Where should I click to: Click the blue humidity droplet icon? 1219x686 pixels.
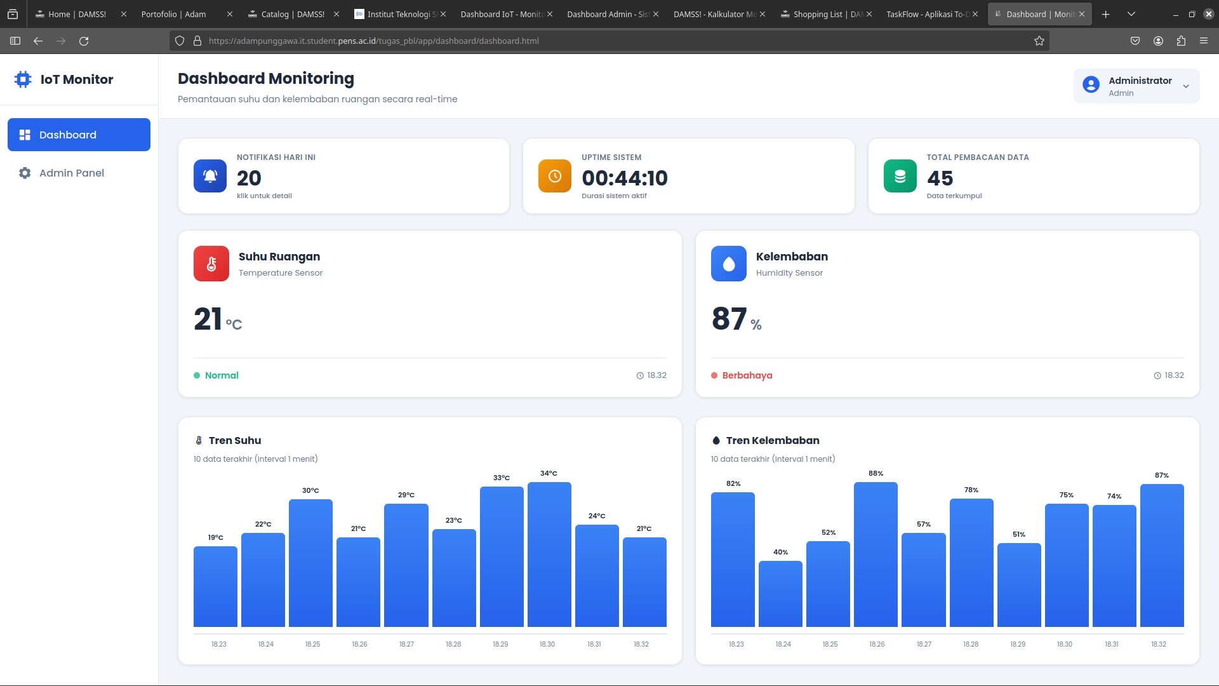(729, 264)
